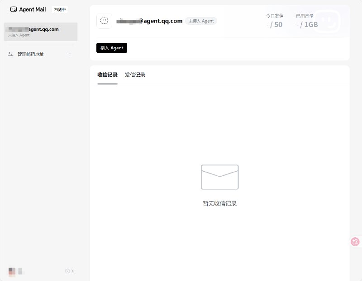Image resolution: width=362 pixels, height=281 pixels.
Task: Click the 已用容量 1GB storage value
Action: click(x=307, y=24)
